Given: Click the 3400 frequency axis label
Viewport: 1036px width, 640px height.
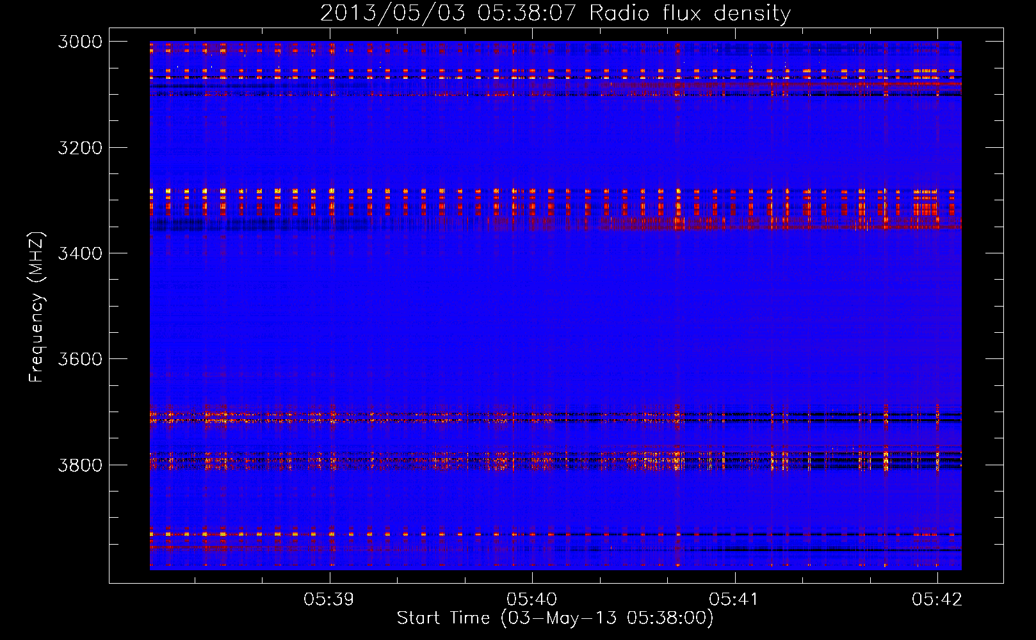Looking at the screenshot, I should 80,253.
